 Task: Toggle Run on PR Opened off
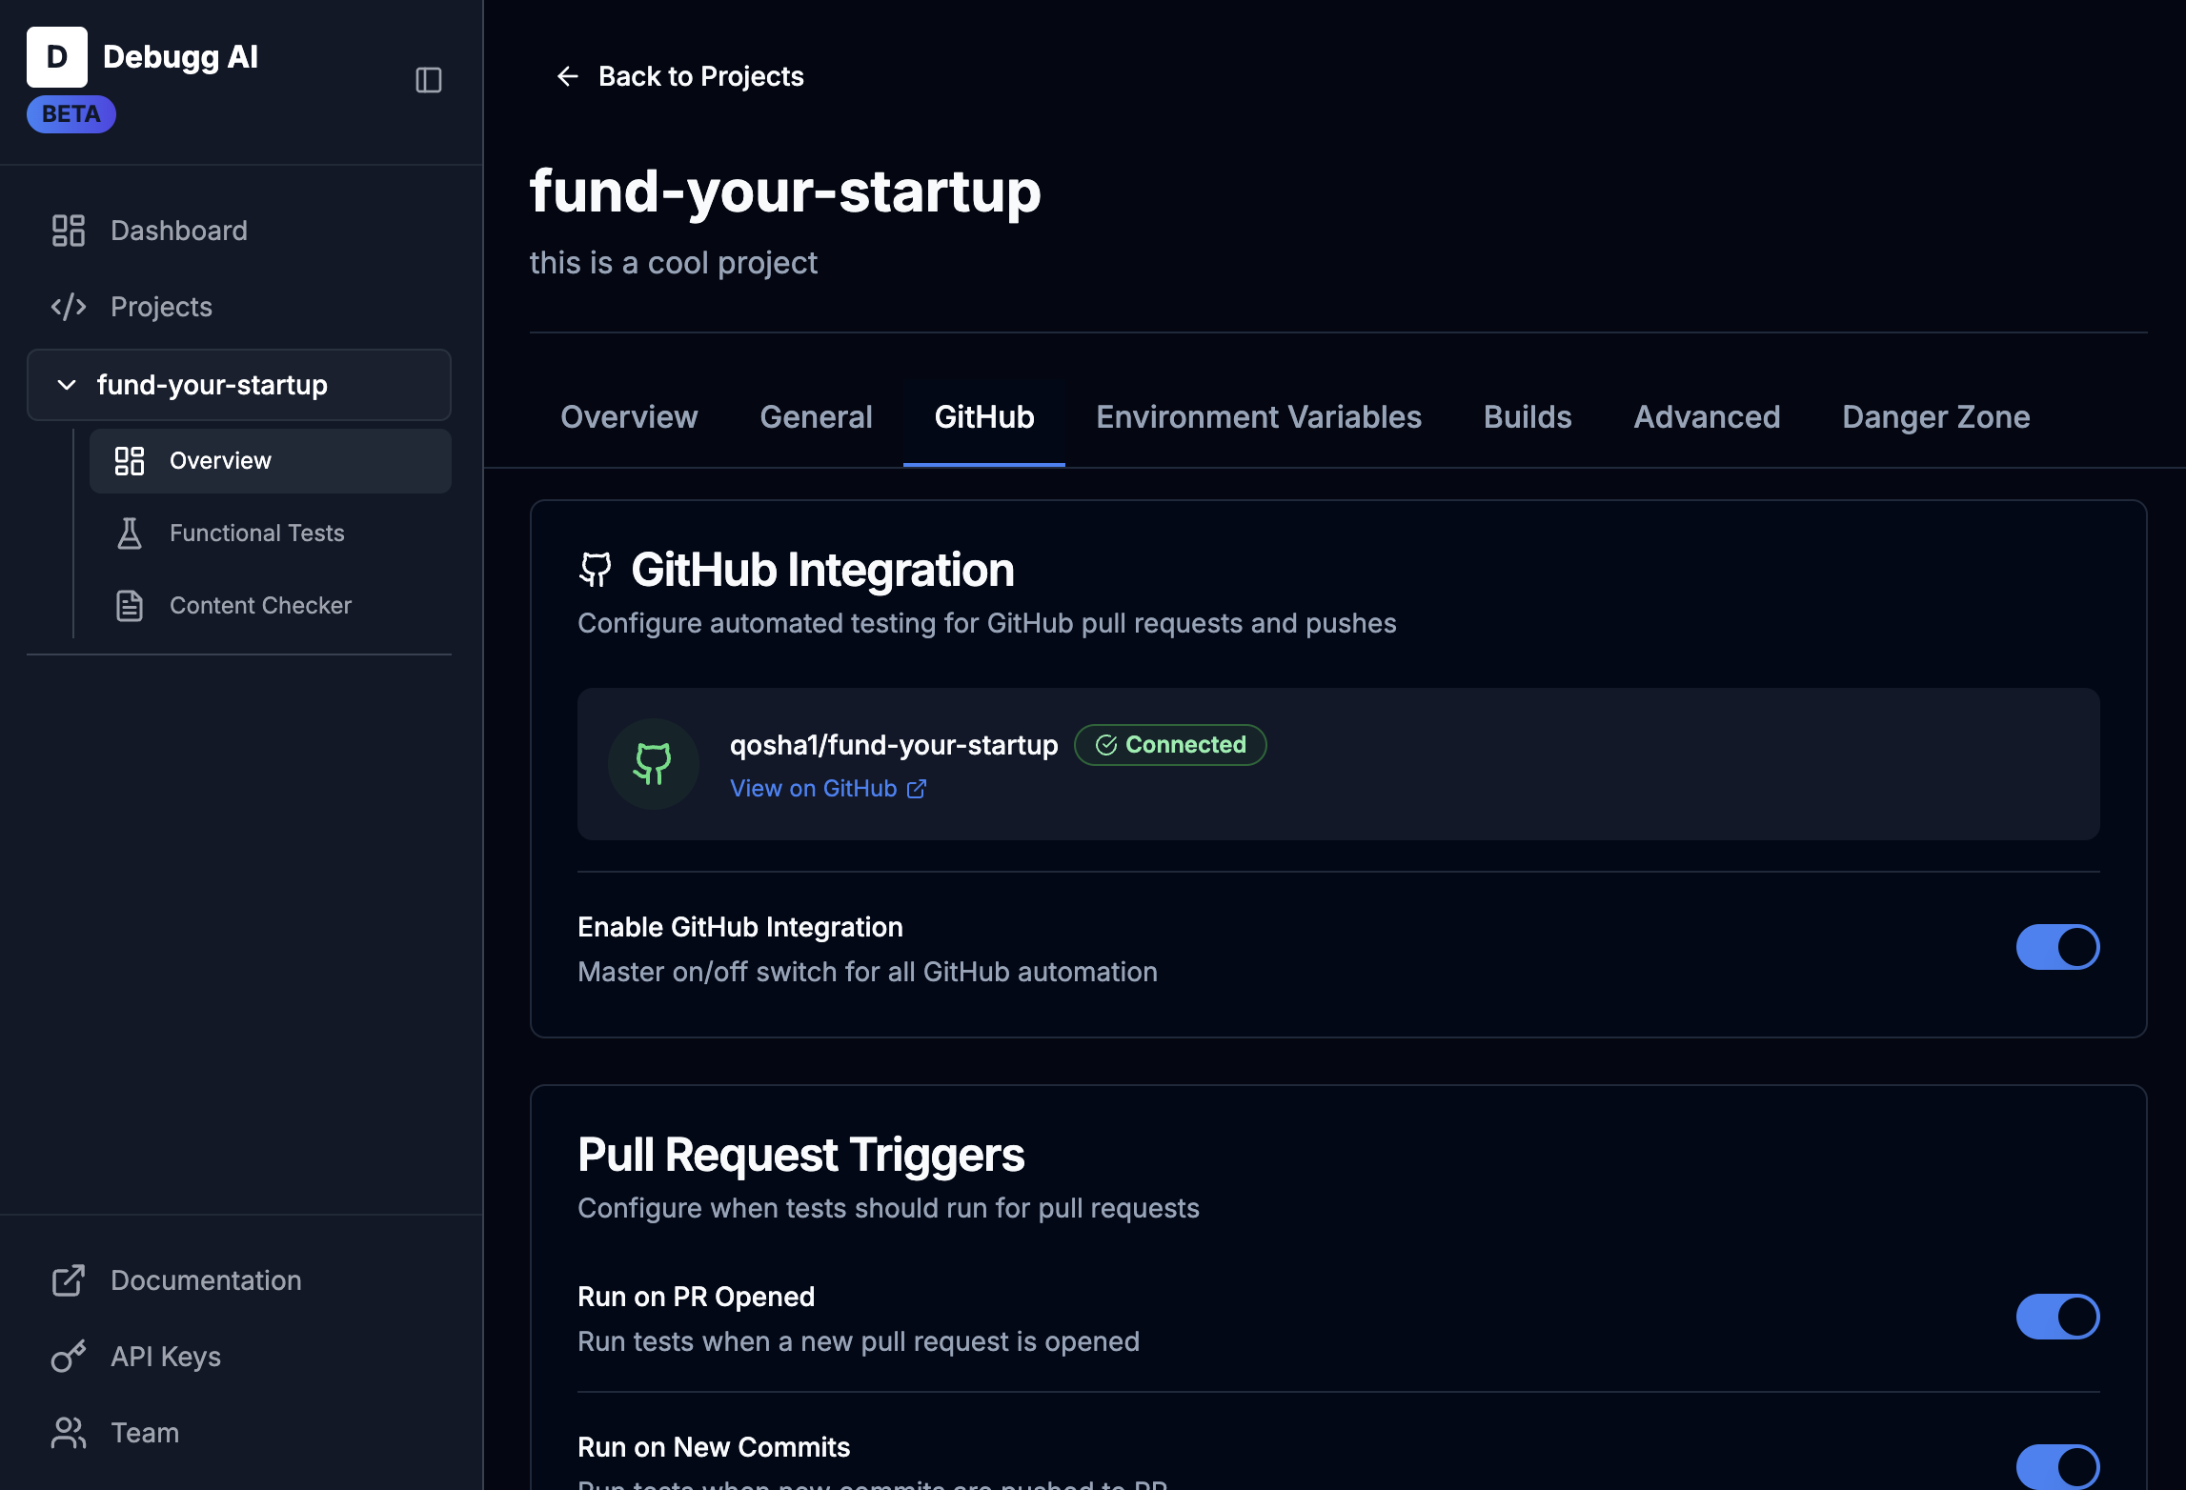(2057, 1317)
